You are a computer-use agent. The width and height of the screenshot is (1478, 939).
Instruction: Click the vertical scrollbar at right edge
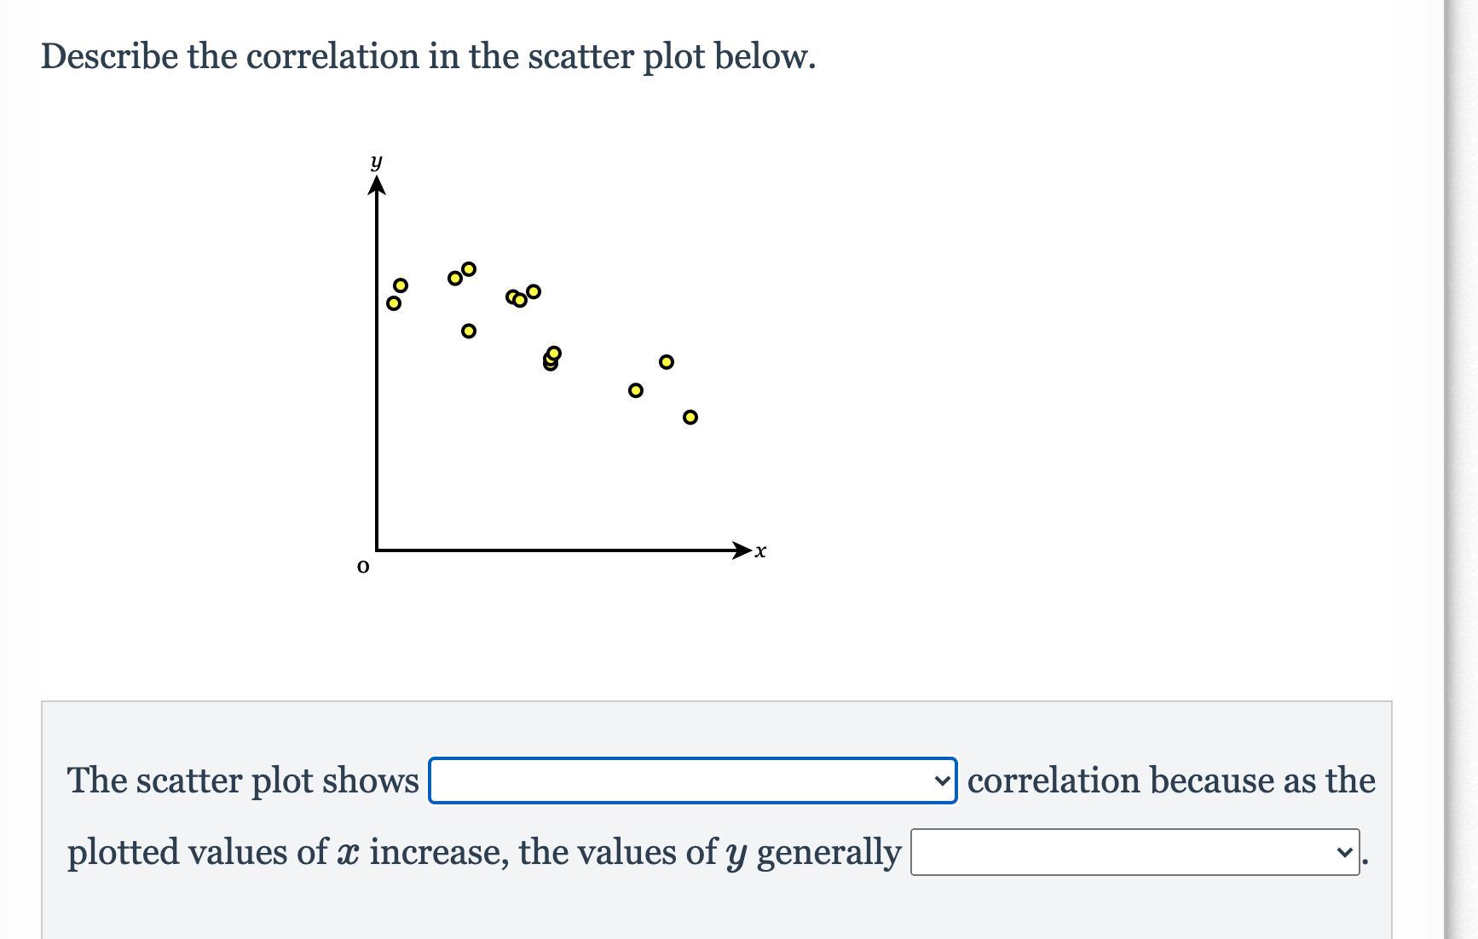point(1461,469)
